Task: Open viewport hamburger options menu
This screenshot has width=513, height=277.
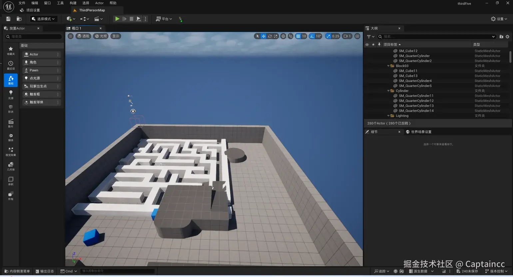Action: point(71,36)
